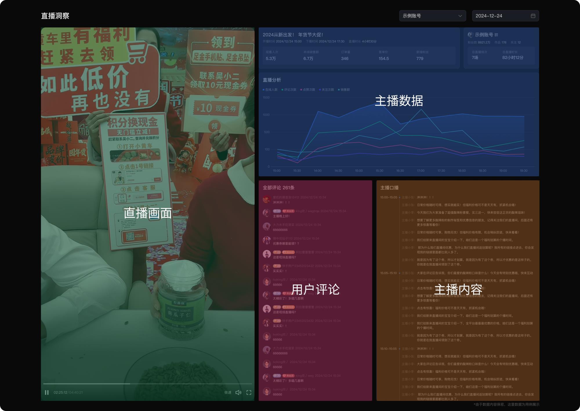
Task: Open the calendar icon in the date field
Action: [533, 16]
